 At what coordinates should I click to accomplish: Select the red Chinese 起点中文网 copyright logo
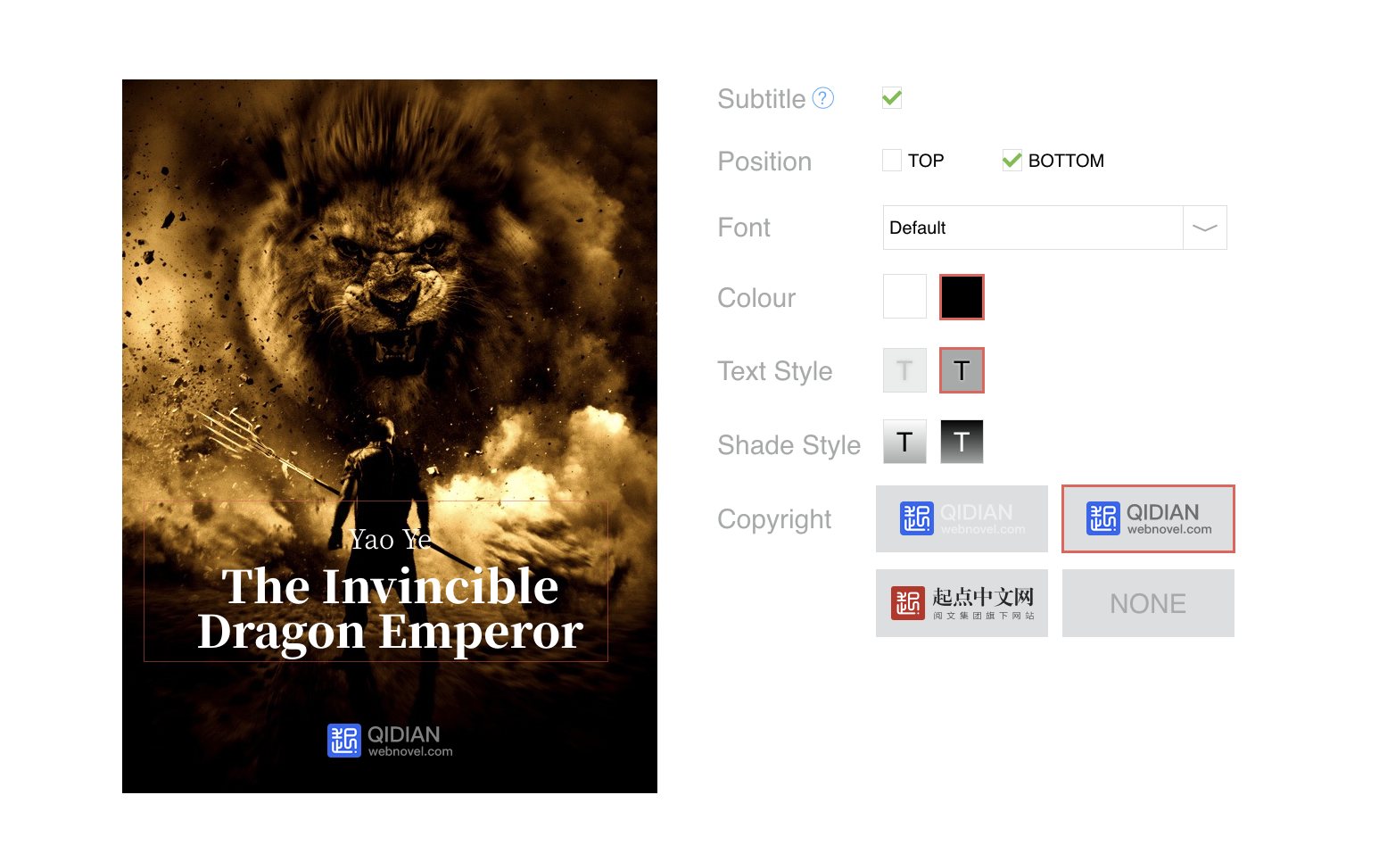962,603
